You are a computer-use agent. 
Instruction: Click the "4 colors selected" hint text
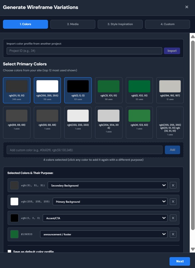(93, 160)
